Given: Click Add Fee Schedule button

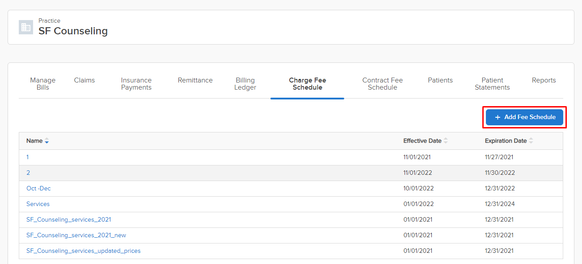Looking at the screenshot, I should [524, 117].
